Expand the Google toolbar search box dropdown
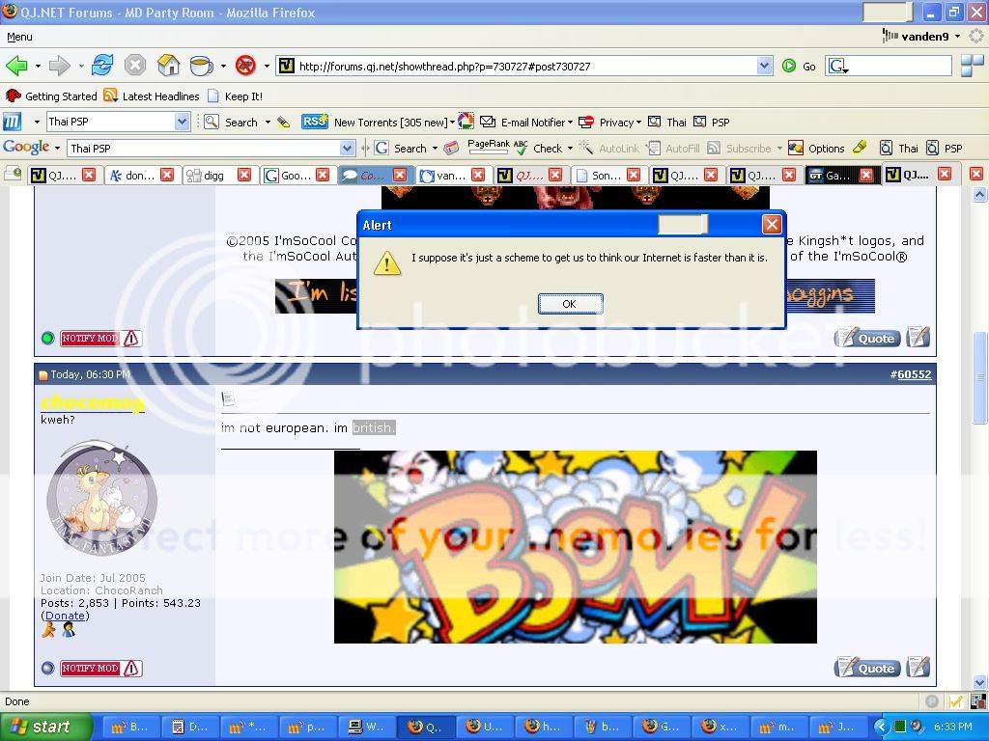 click(347, 149)
